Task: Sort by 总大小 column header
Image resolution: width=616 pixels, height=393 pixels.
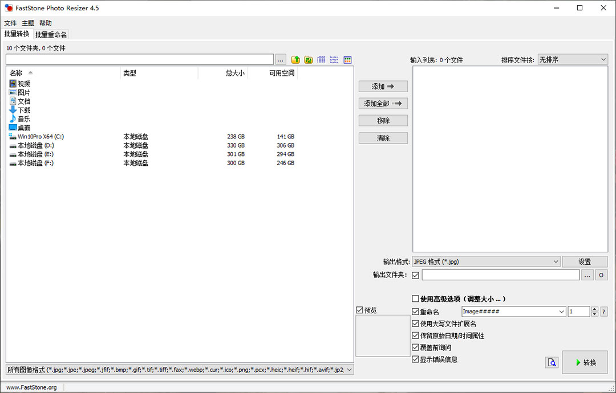Action: pyautogui.click(x=223, y=73)
